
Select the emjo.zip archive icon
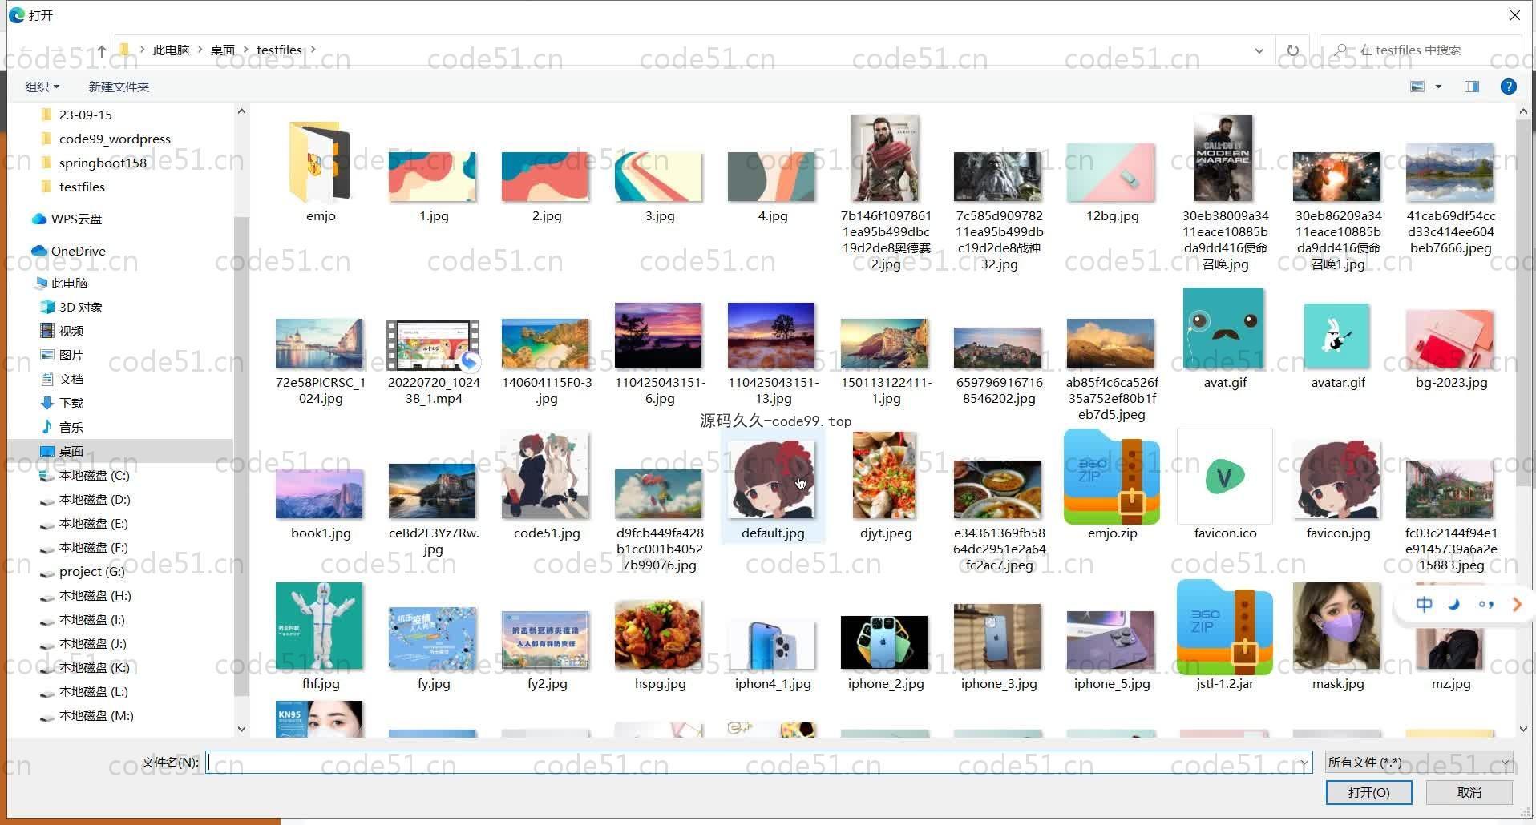(x=1111, y=476)
